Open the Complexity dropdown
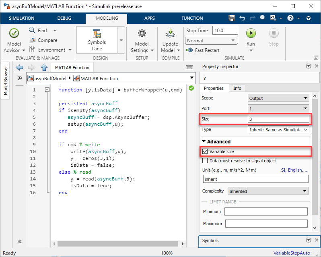Screen dimensions: 321x257 click(x=268, y=191)
